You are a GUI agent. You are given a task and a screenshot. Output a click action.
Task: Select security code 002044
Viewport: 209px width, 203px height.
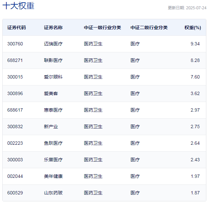pyautogui.click(x=15, y=176)
